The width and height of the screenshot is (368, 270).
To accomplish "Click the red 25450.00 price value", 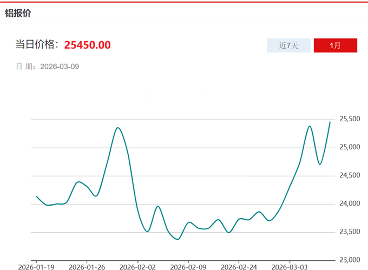I will coord(87,44).
